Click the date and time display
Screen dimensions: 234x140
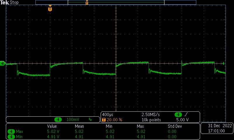click(x=216, y=128)
